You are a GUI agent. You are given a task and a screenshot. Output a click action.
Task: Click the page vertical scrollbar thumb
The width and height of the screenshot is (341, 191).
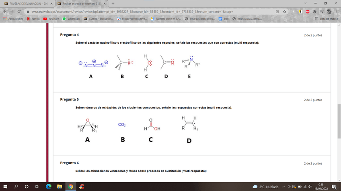339,121
